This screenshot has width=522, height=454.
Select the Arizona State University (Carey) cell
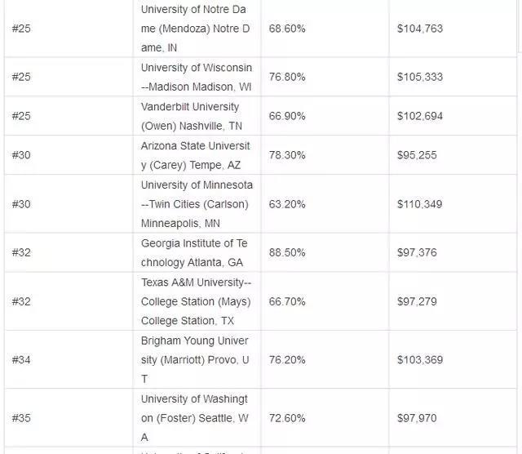(196, 155)
